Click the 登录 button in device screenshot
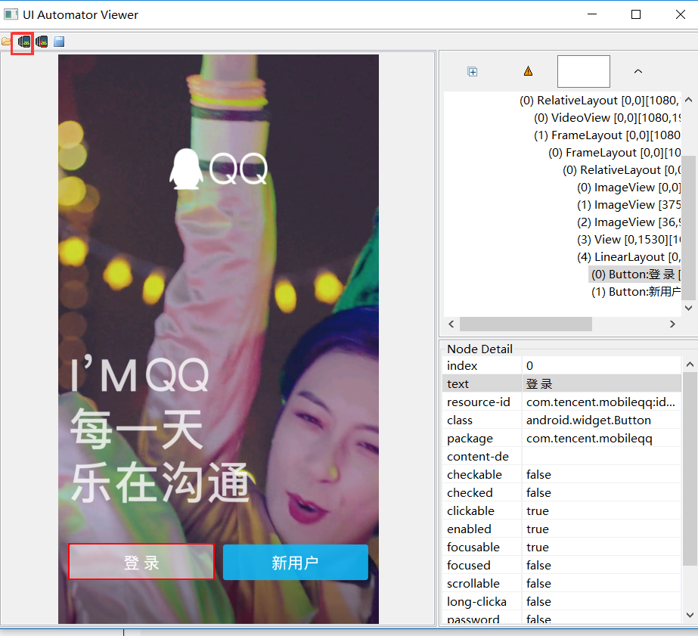The image size is (698, 636). pyautogui.click(x=141, y=562)
